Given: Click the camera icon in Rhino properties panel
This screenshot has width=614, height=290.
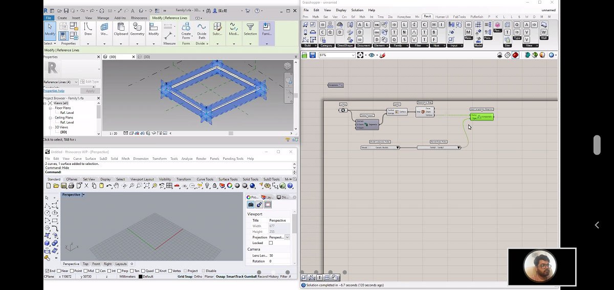Looking at the screenshot, I should pyautogui.click(x=251, y=205).
